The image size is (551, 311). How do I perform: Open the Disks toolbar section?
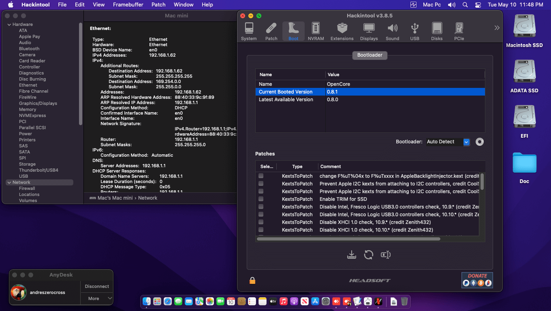pyautogui.click(x=437, y=32)
